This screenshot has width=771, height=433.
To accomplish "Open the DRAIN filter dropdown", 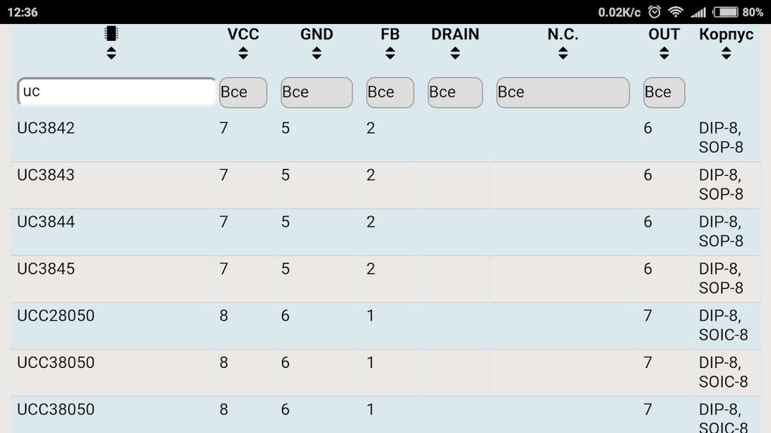I will [455, 92].
